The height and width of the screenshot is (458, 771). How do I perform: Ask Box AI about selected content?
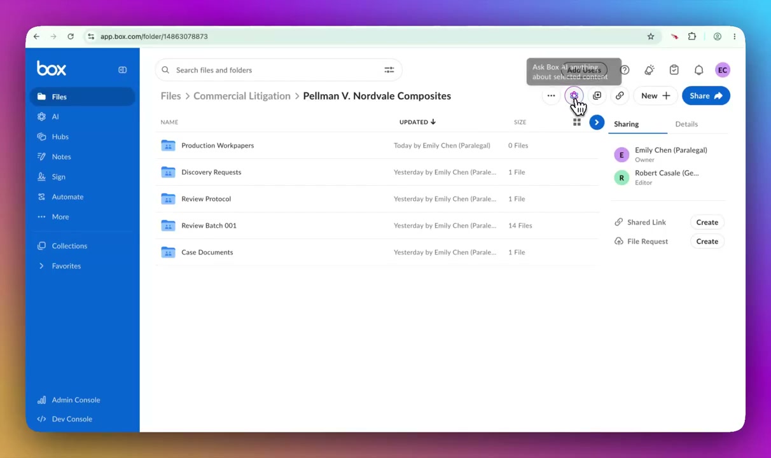(574, 96)
